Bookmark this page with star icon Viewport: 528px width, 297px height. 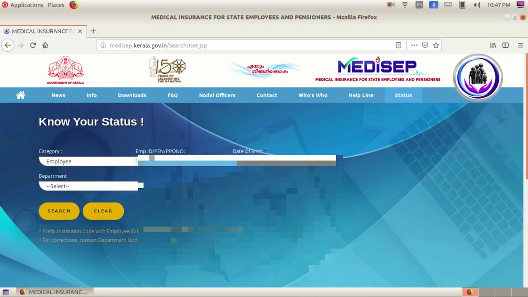[x=436, y=45]
